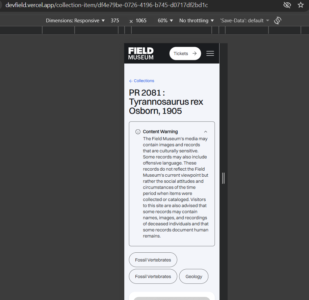Screen dimensions: 309x300
Task: Click the rotate device icon
Action: 278,21
